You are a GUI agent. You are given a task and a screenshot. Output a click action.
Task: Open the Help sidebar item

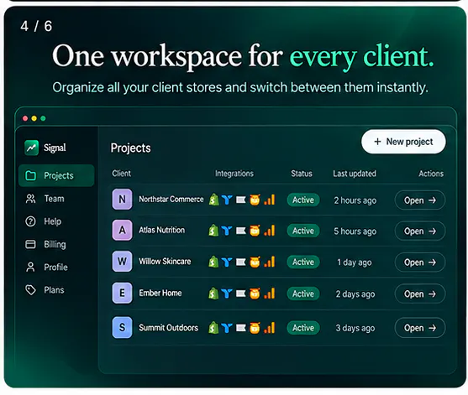(x=44, y=221)
